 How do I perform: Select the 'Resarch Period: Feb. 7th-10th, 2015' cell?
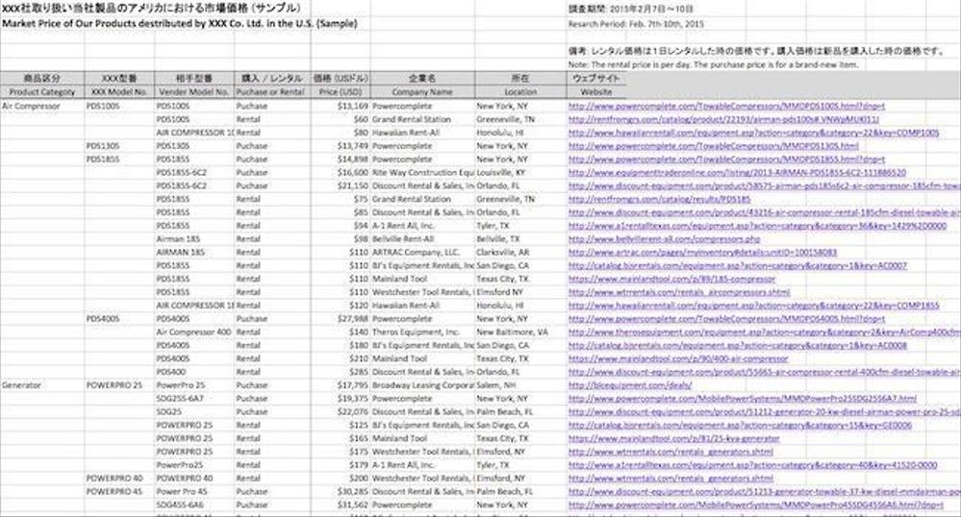pos(636,24)
